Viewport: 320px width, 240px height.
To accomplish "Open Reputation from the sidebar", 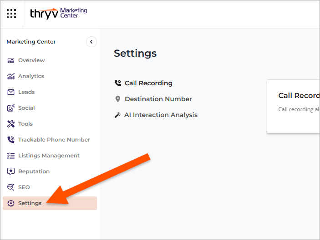I will click(34, 171).
